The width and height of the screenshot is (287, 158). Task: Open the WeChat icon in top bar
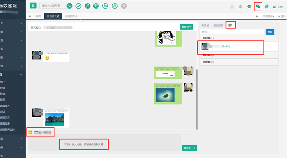click(258, 7)
